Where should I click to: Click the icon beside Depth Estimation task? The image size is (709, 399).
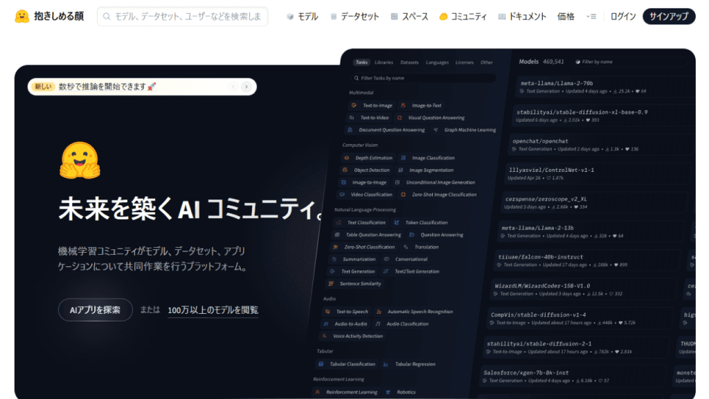(347, 158)
